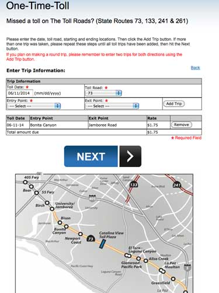This screenshot has width=219, height=293.
Task: Click the route 73 shield on the map
Action: click(x=91, y=238)
